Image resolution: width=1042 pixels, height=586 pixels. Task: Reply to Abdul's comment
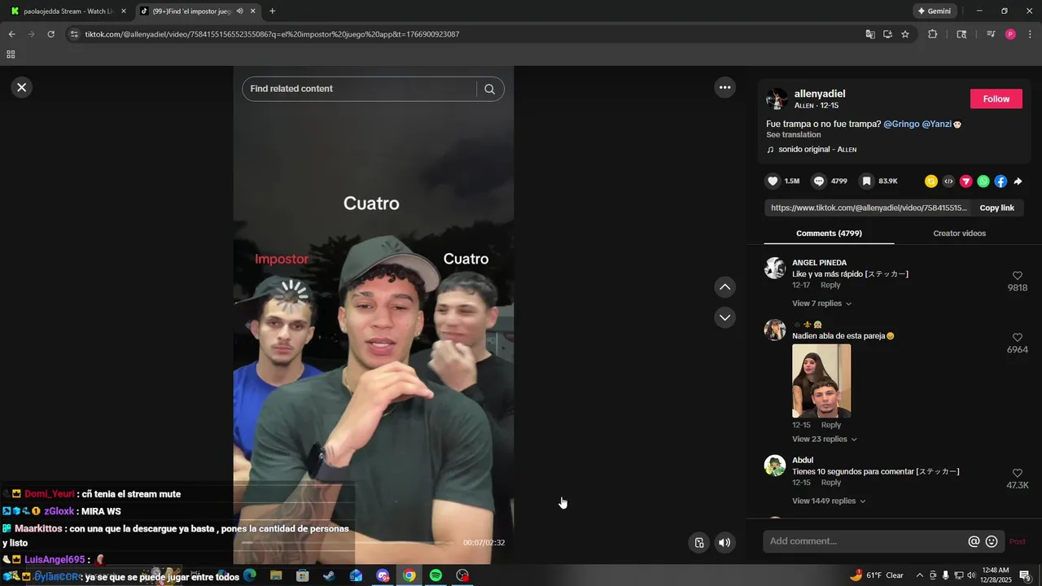coord(830,483)
